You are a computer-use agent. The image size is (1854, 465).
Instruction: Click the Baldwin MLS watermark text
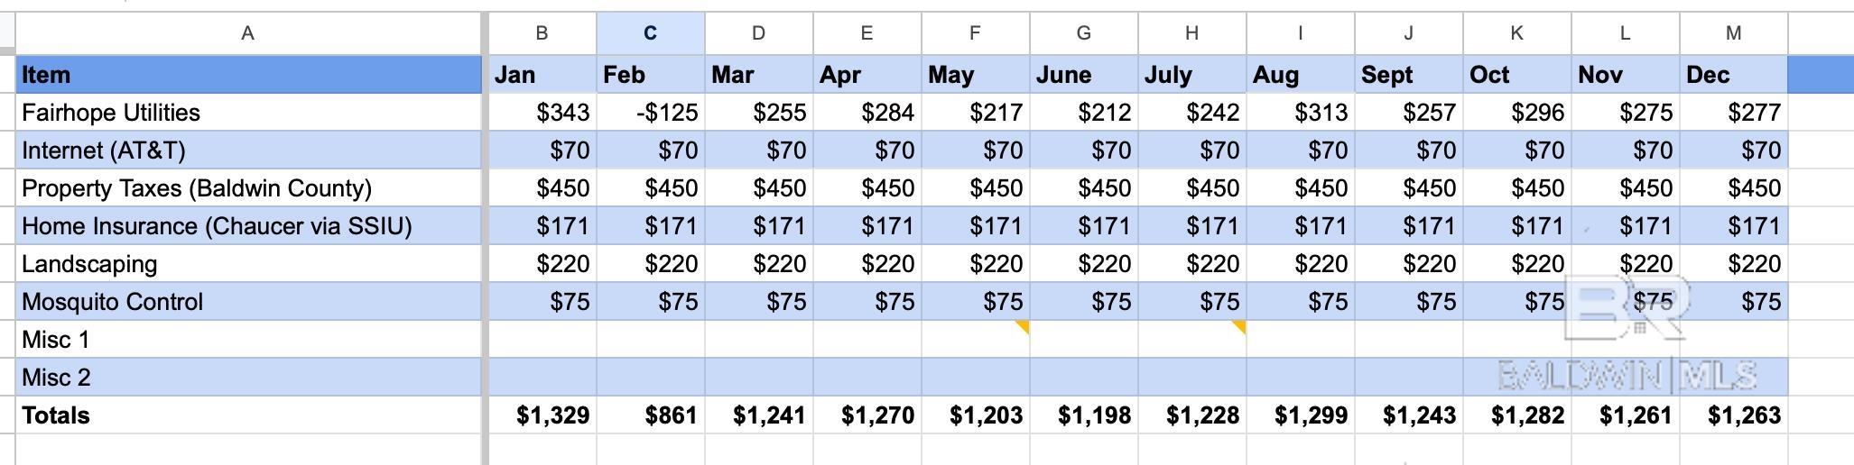click(1627, 376)
